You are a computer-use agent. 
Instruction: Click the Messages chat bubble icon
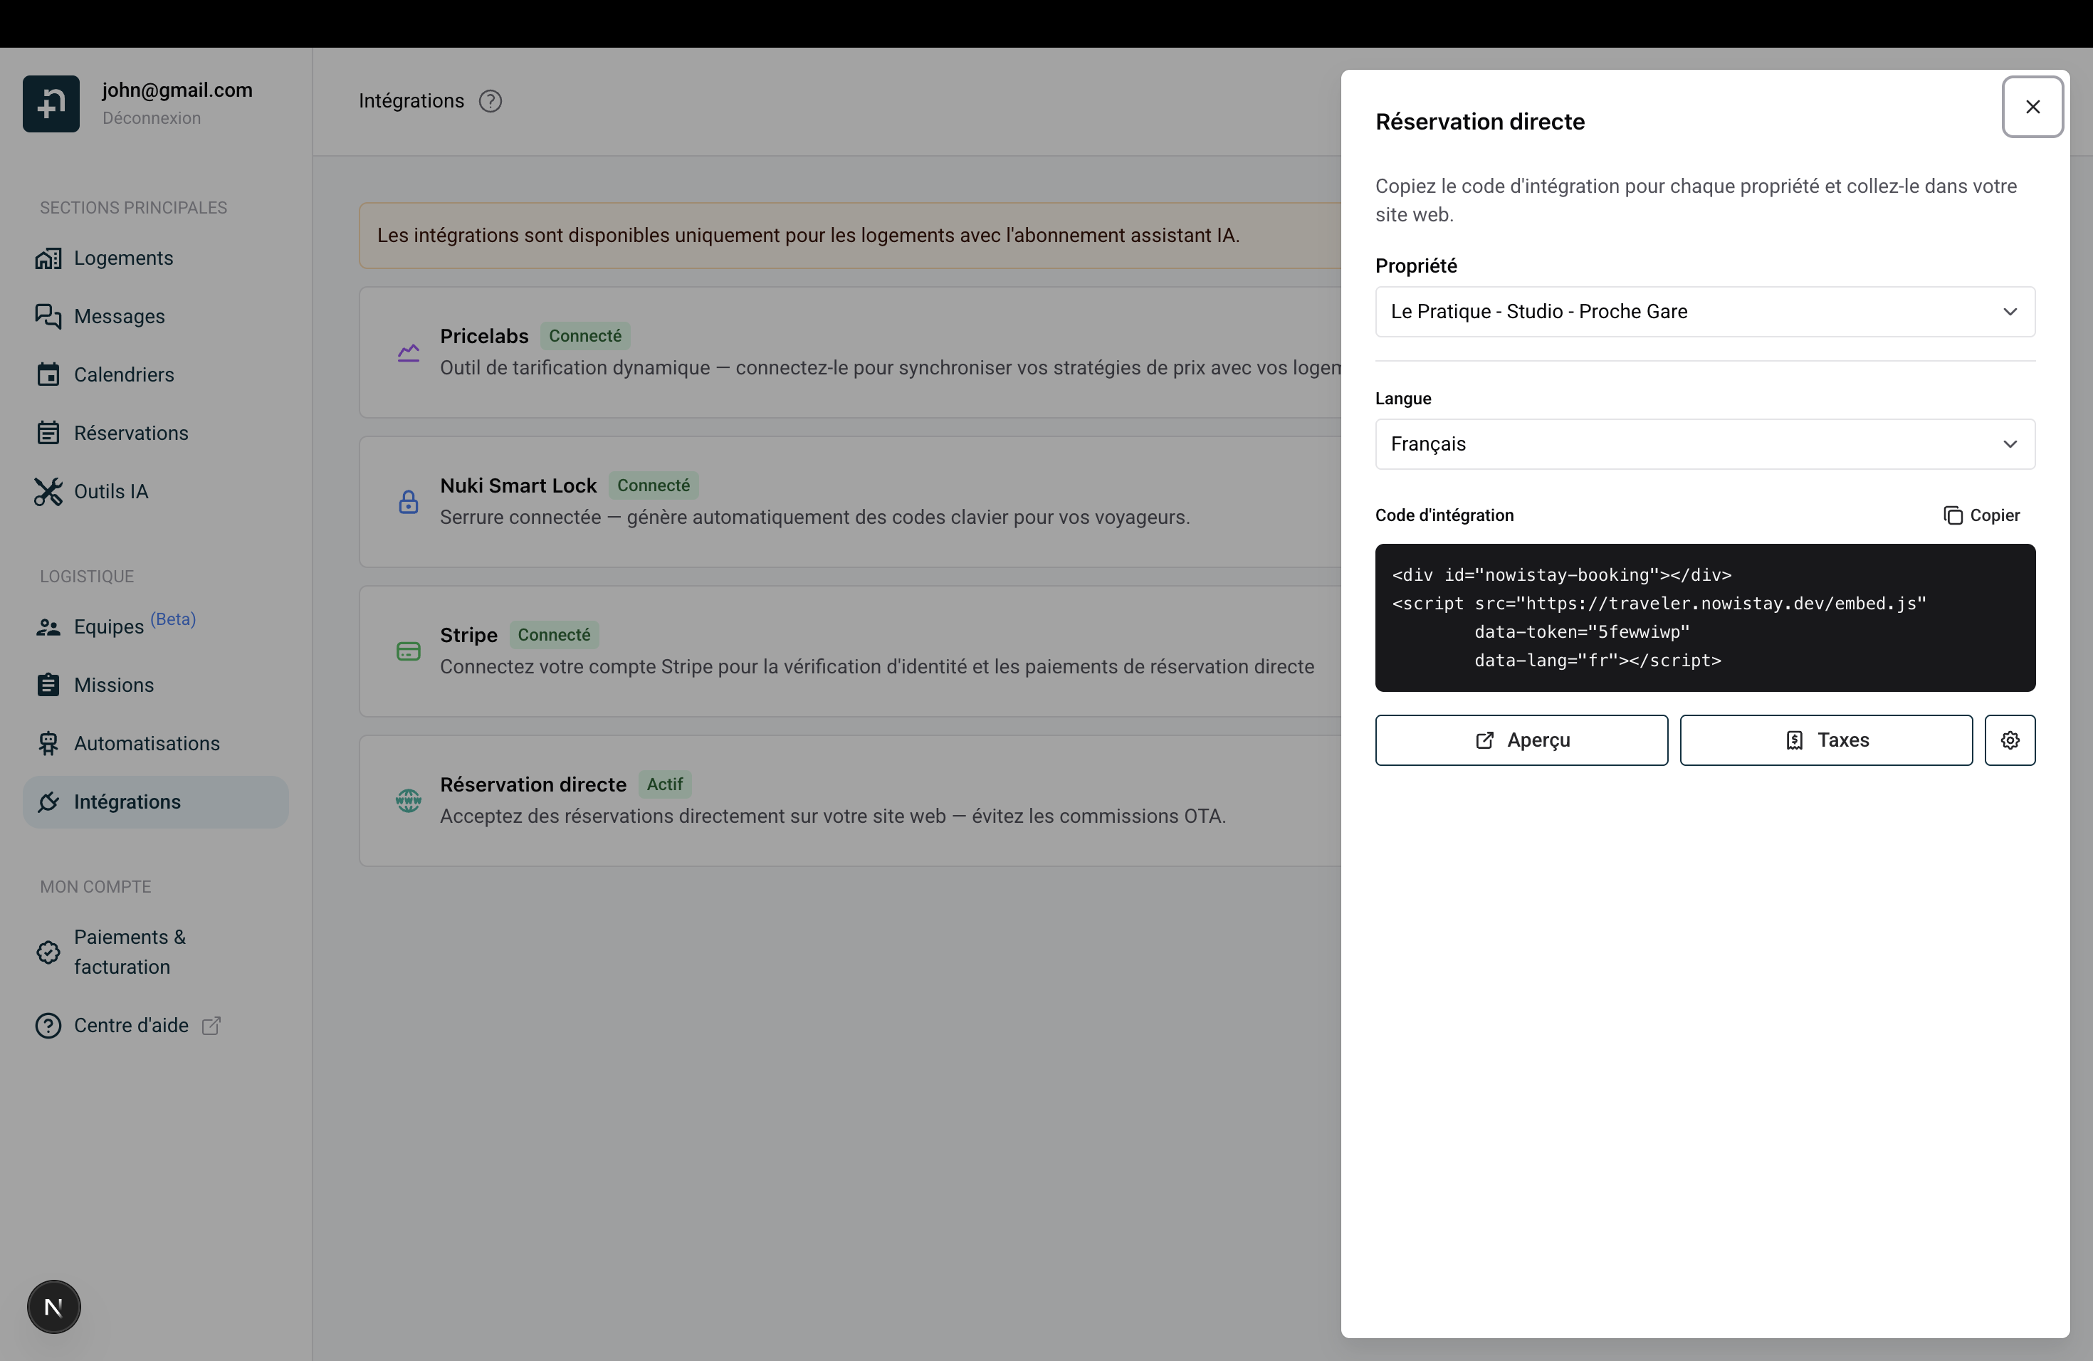click(48, 317)
